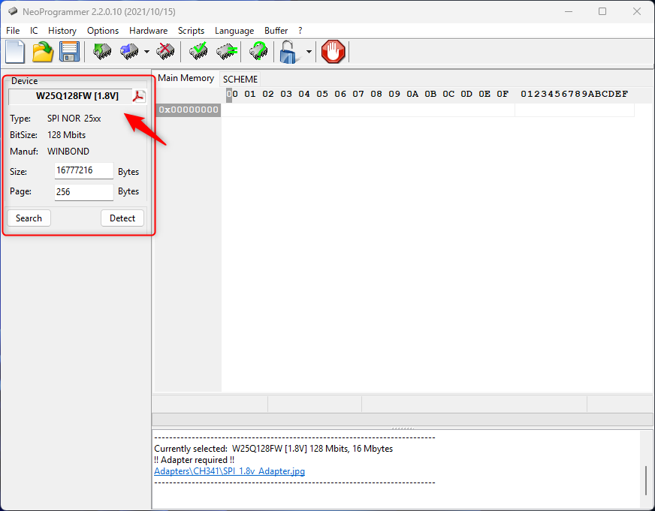Click the new blank file icon
Image resolution: width=655 pixels, height=511 pixels.
pyautogui.click(x=15, y=52)
